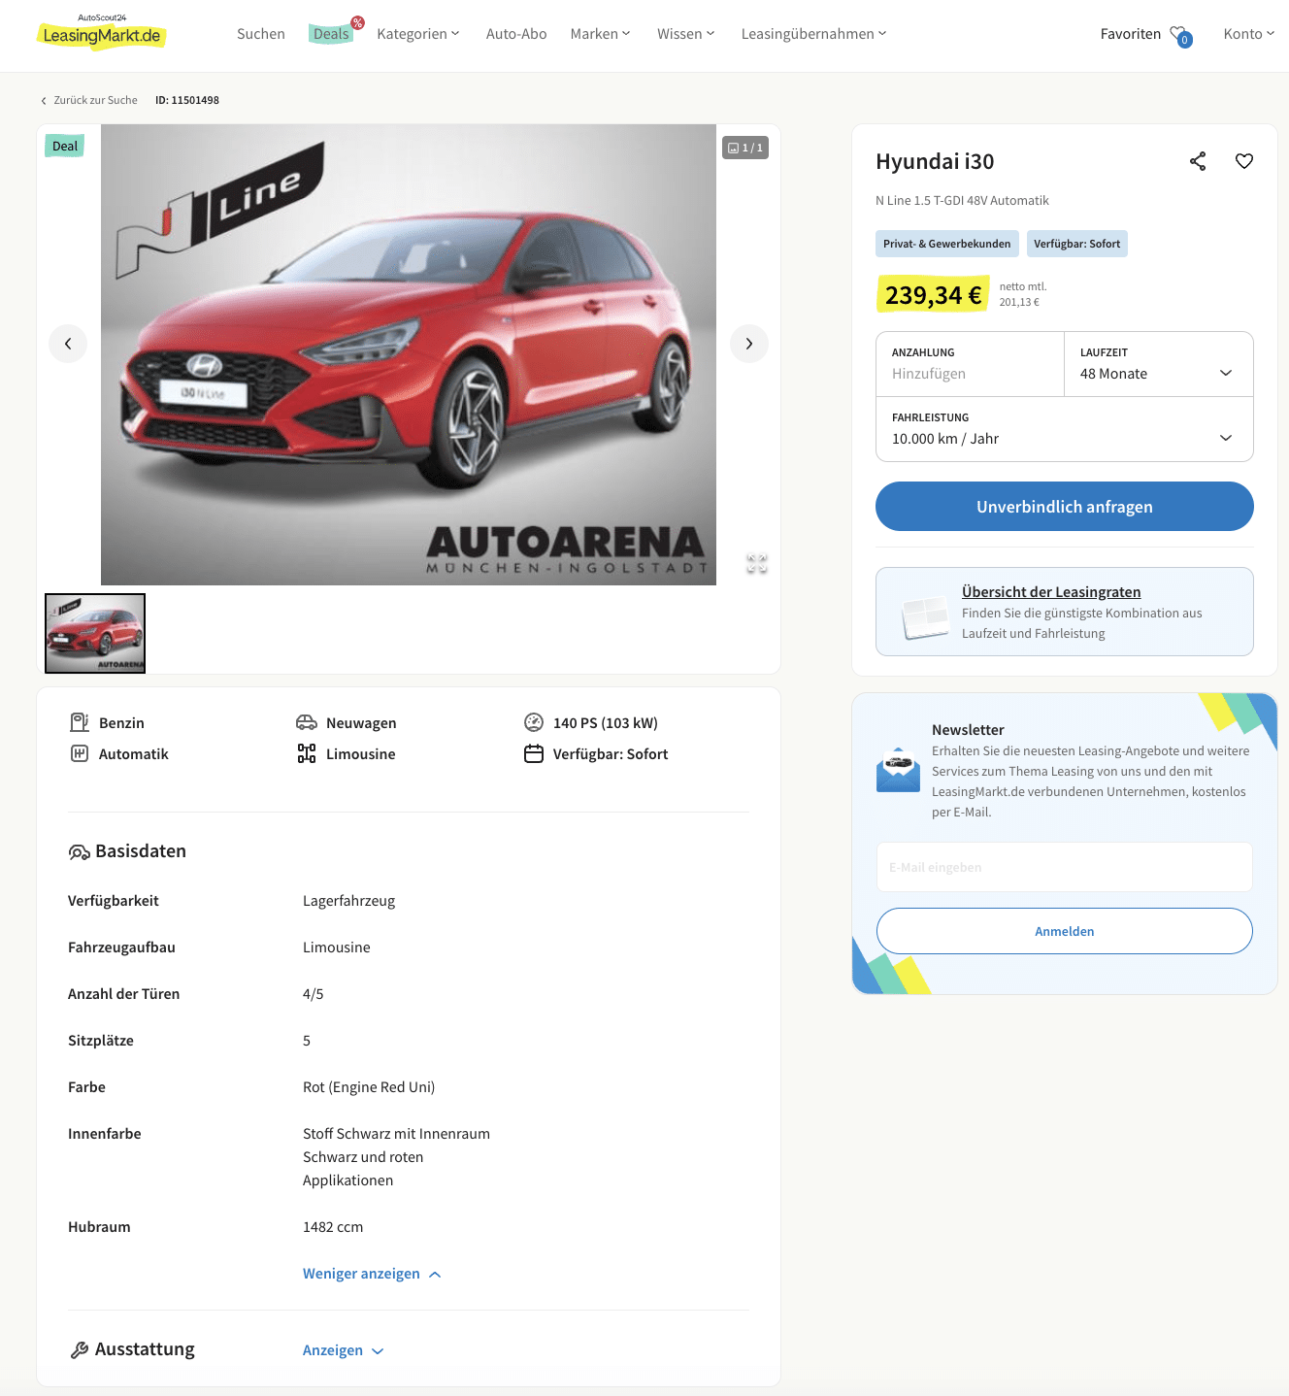The height and width of the screenshot is (1396, 1289).
Task: Expand the Leasingübernahmen menu
Action: click(x=814, y=34)
